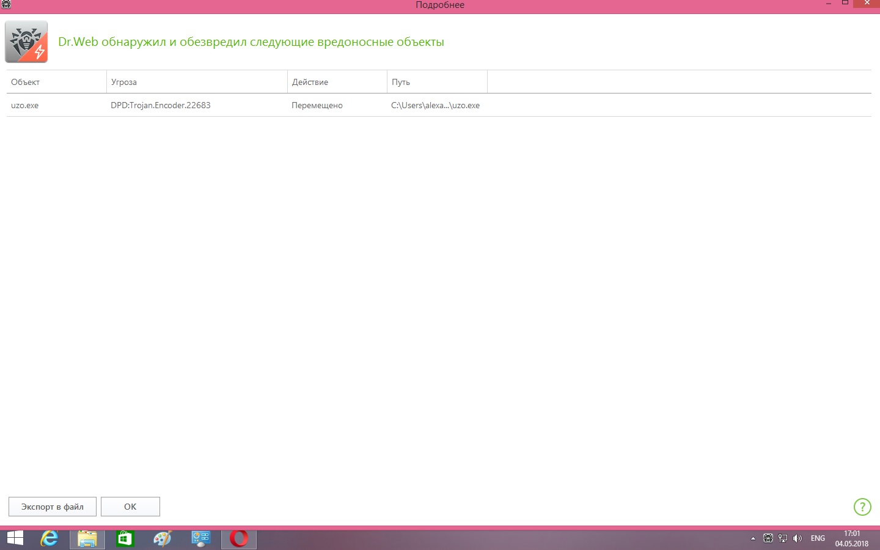Select the Перемещено action cell
Viewport: 880px width, 550px height.
point(317,105)
